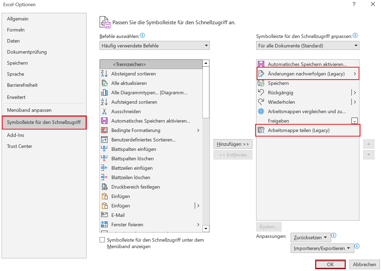Move selected command up with arrow button
381x271 pixels.
pos(369,144)
